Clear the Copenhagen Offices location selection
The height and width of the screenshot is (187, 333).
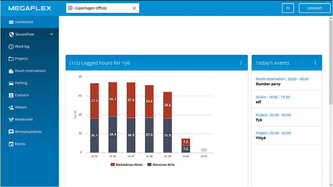coord(134,8)
